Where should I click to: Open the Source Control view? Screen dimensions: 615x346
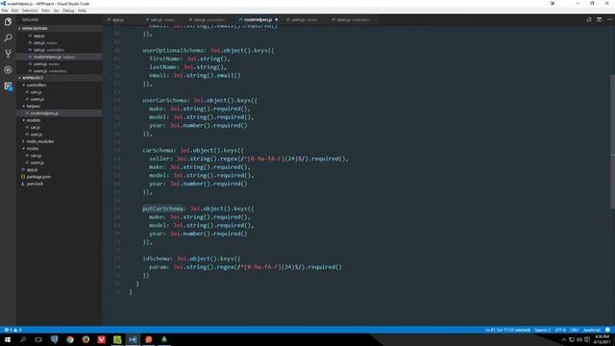click(x=8, y=54)
